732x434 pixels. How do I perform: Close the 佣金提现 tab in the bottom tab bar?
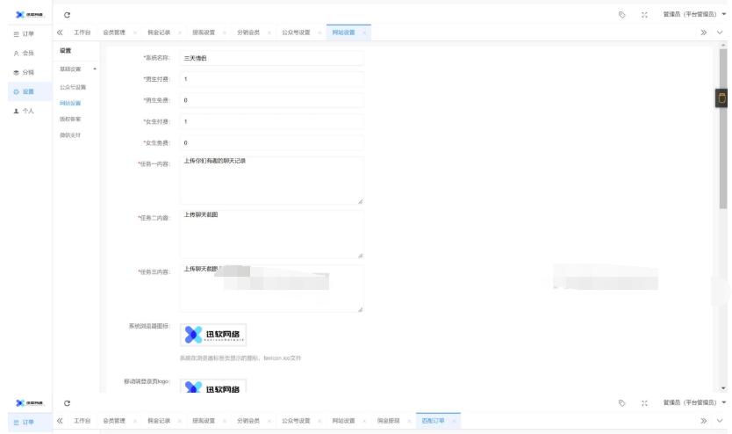click(409, 421)
